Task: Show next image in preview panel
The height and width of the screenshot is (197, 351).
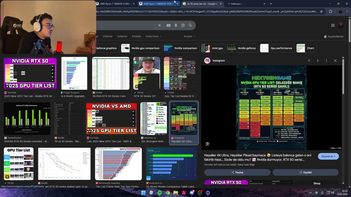Action: pyautogui.click(x=318, y=60)
